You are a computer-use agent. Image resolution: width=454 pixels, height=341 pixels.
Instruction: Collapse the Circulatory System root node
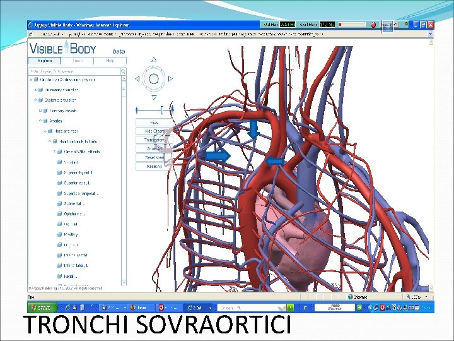point(31,80)
